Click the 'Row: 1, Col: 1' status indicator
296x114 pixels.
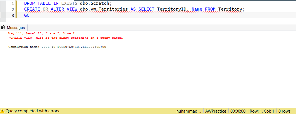(262, 111)
